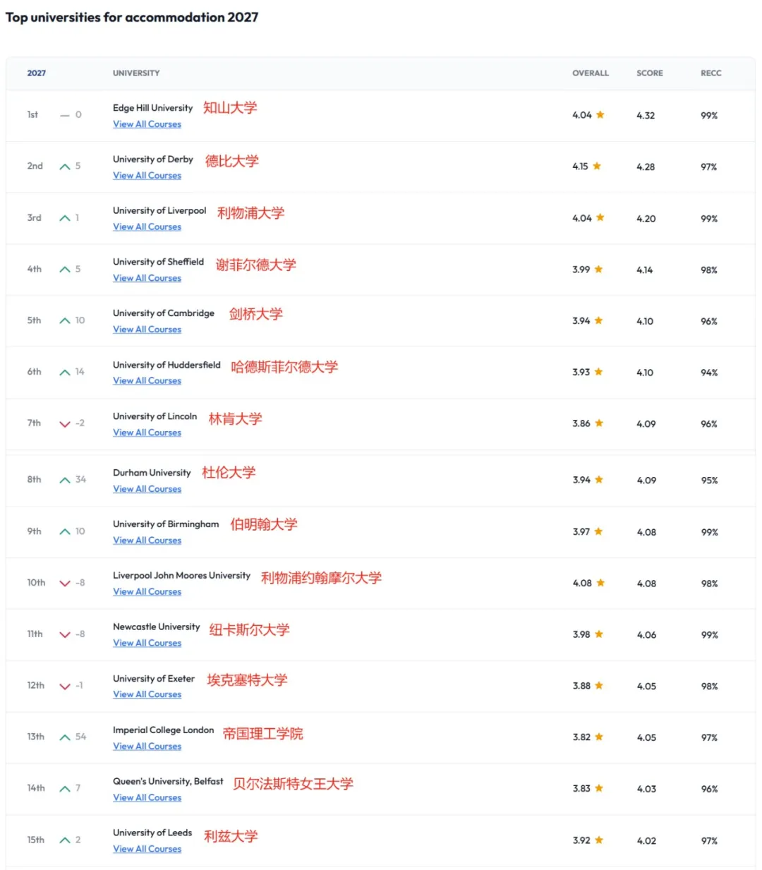Open View All Courses for Durham University

tap(147, 489)
